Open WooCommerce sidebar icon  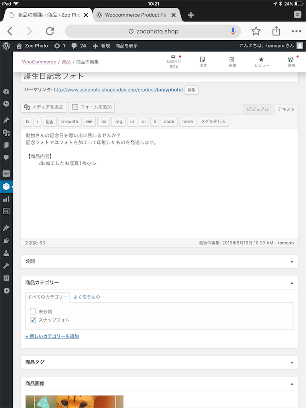6,174
